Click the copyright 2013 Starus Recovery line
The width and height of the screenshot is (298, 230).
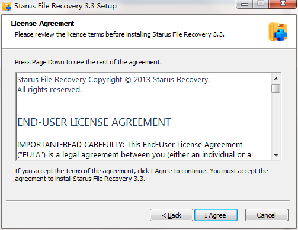[113, 80]
